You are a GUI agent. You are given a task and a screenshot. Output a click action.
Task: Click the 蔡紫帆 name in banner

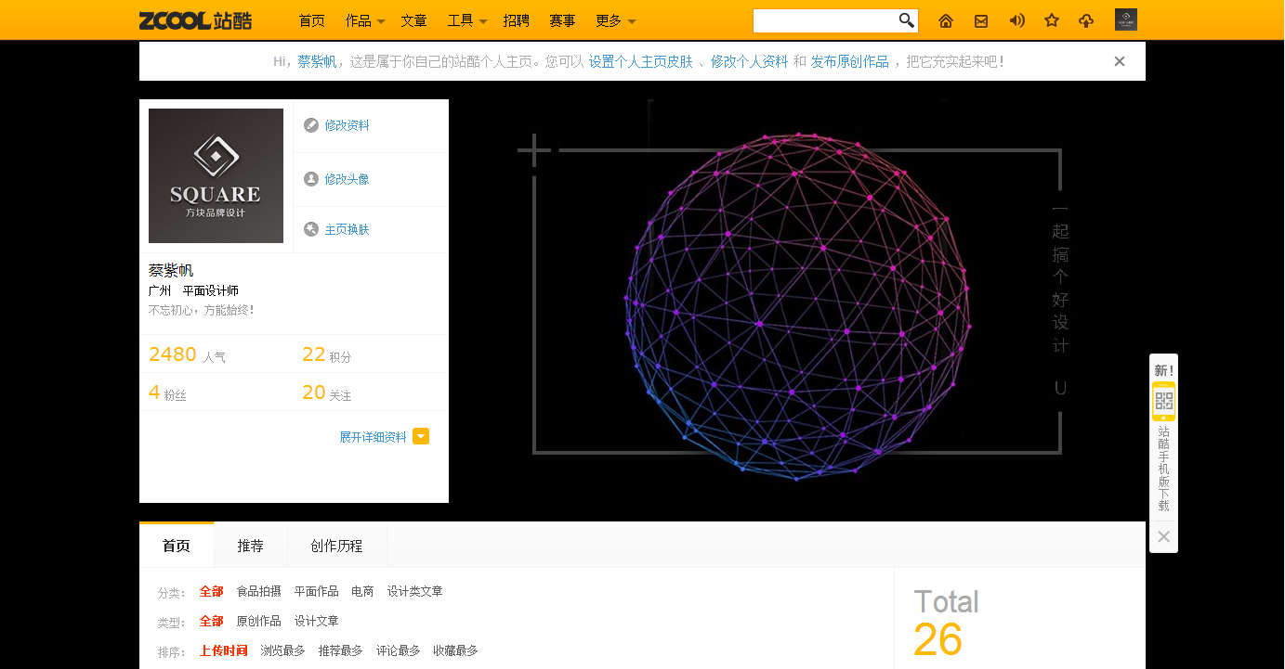pos(317,61)
